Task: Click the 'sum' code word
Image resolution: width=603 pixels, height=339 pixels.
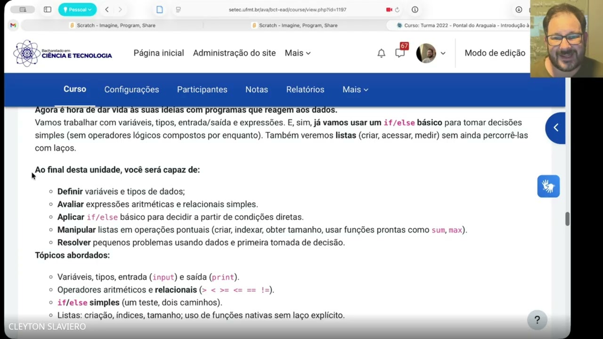Action: pos(438,230)
